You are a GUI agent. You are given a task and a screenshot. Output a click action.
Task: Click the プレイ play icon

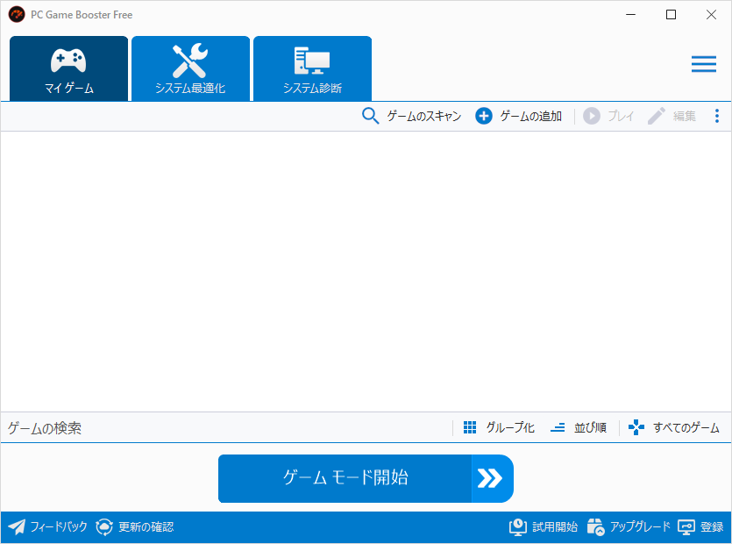(x=592, y=116)
